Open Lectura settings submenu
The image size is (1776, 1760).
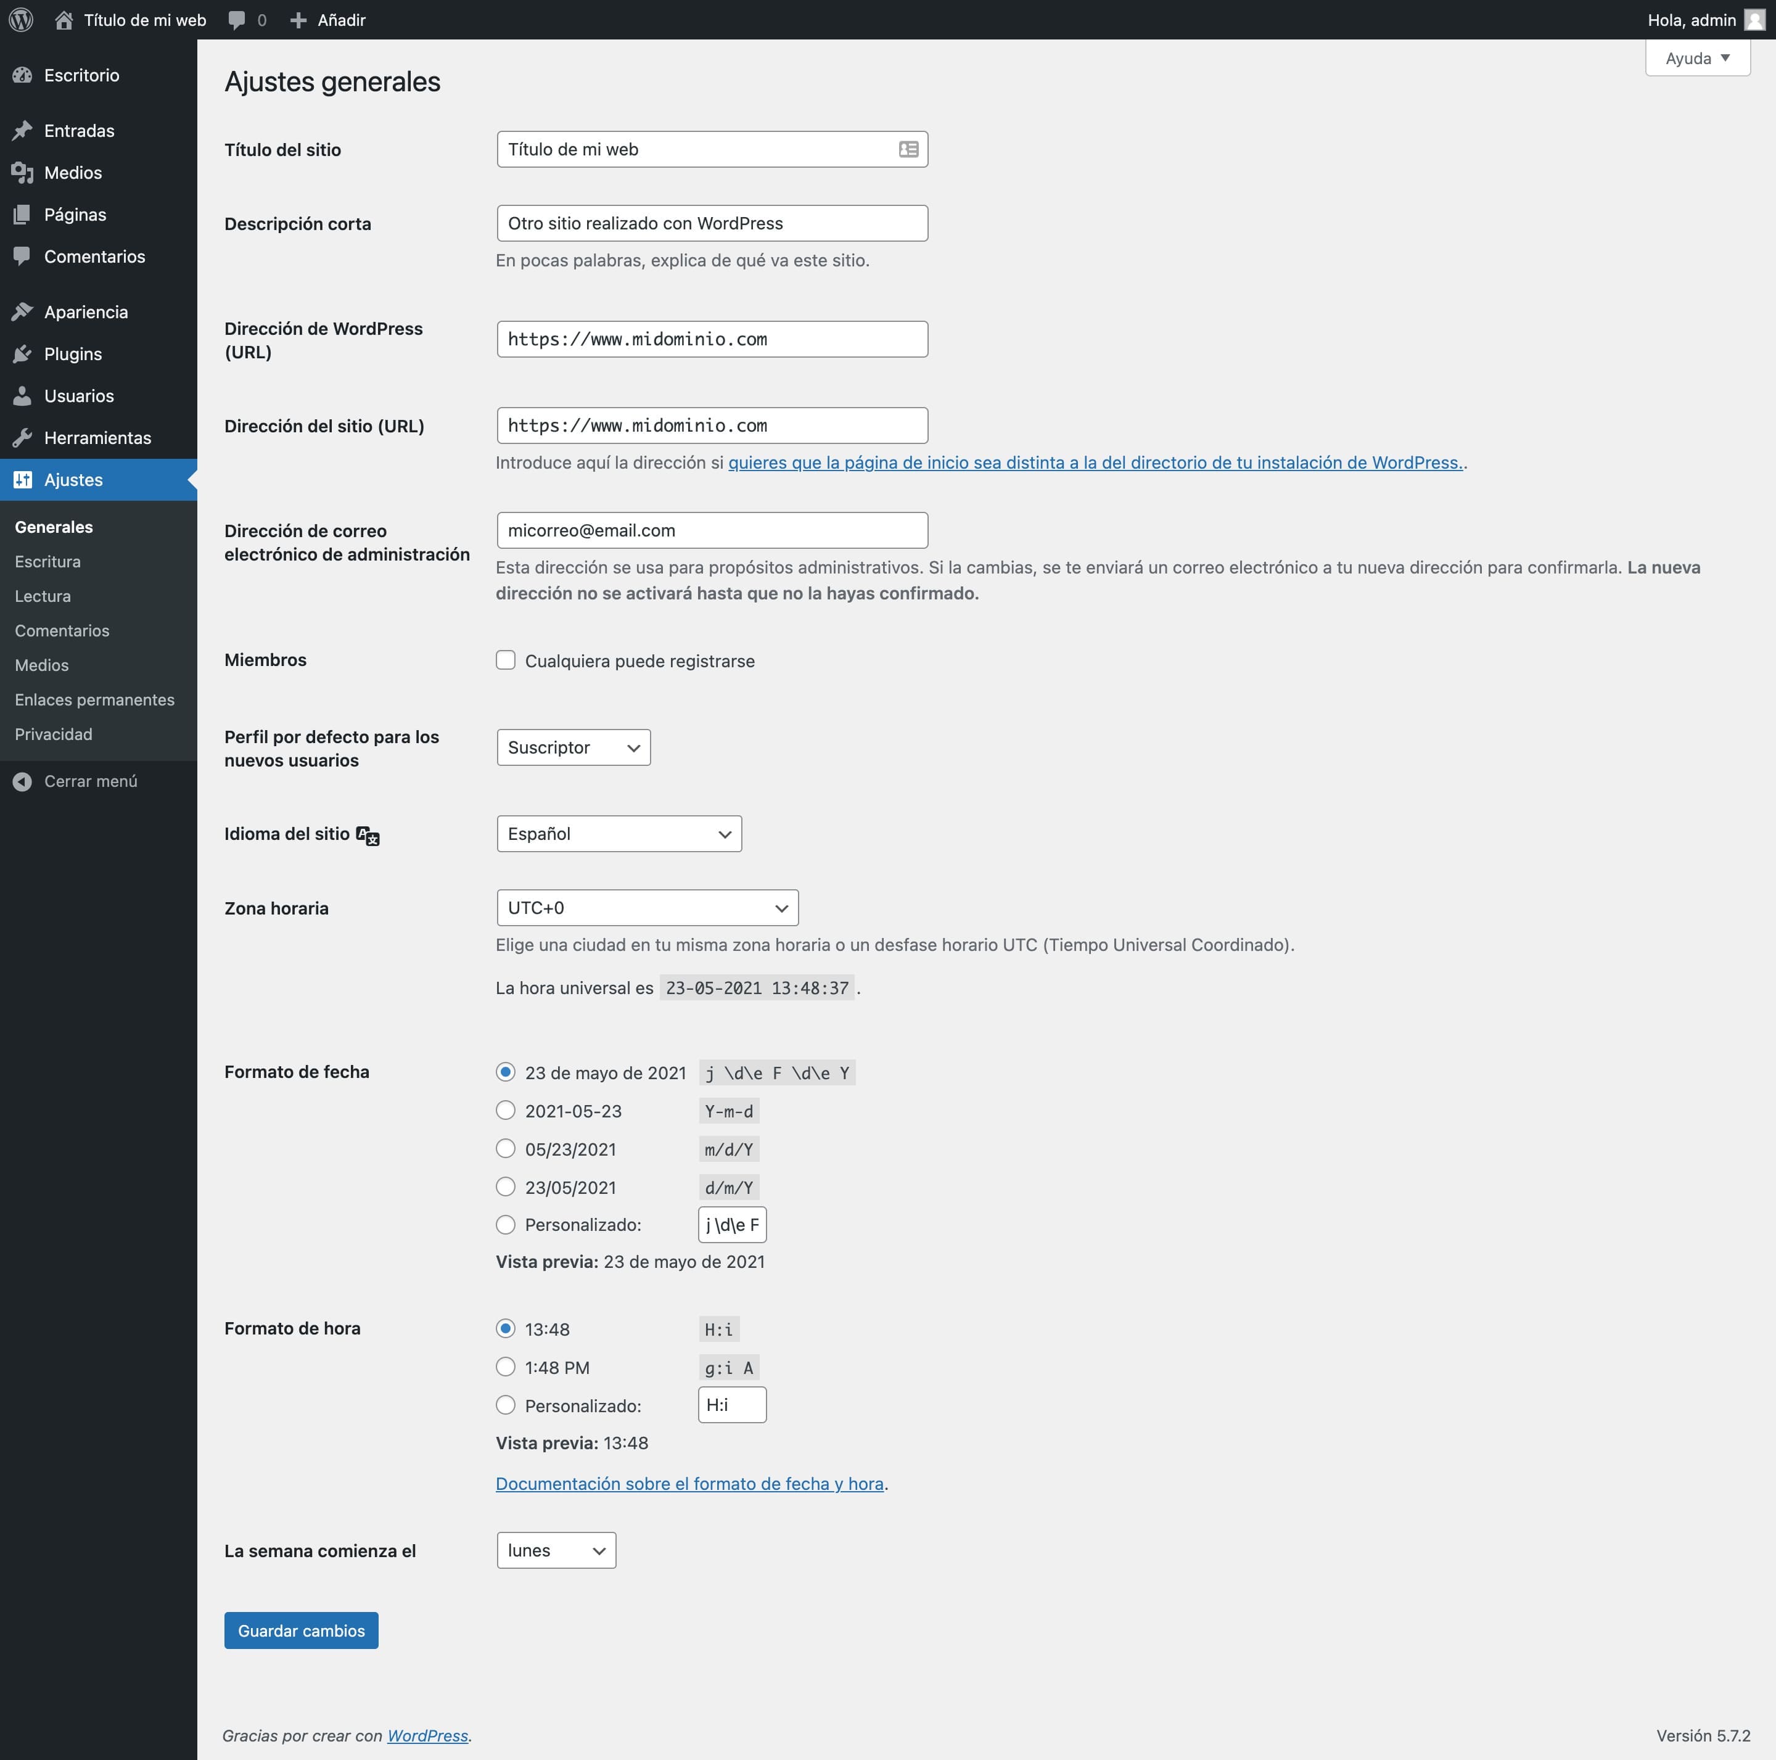[x=43, y=596]
